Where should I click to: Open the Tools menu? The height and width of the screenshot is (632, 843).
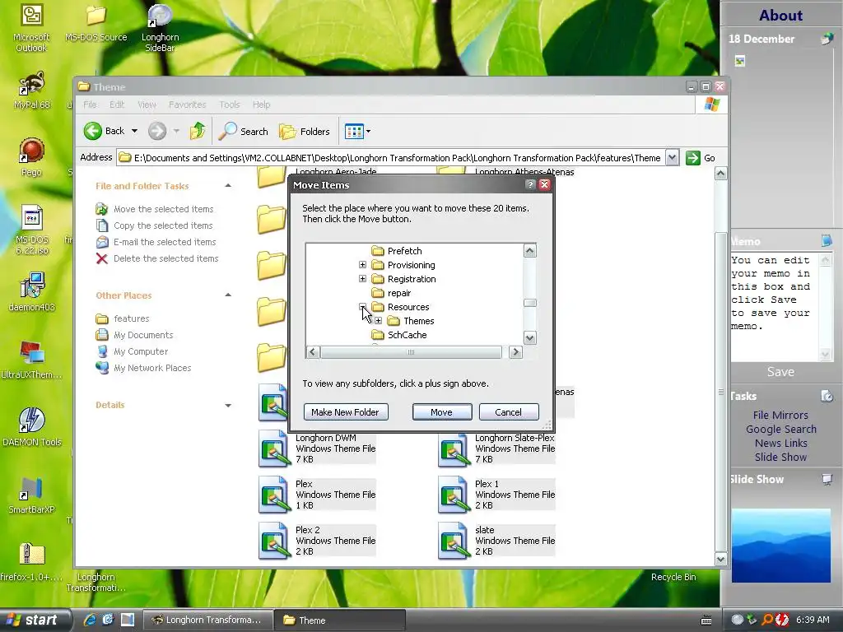pos(229,105)
